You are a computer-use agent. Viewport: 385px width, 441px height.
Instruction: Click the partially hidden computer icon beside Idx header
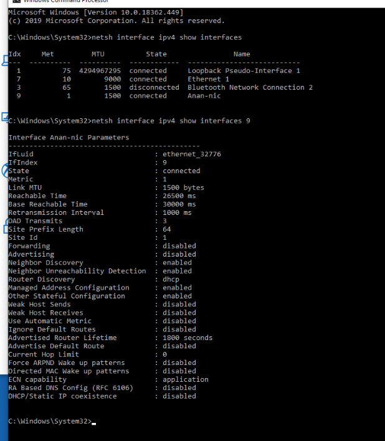5,60
